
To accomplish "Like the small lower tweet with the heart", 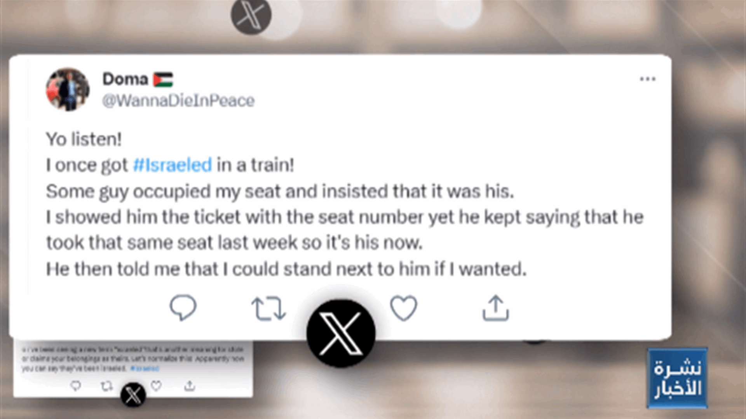I will (x=156, y=386).
